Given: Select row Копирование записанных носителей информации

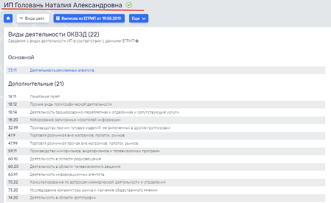Looking at the screenshot, I should (166, 120).
